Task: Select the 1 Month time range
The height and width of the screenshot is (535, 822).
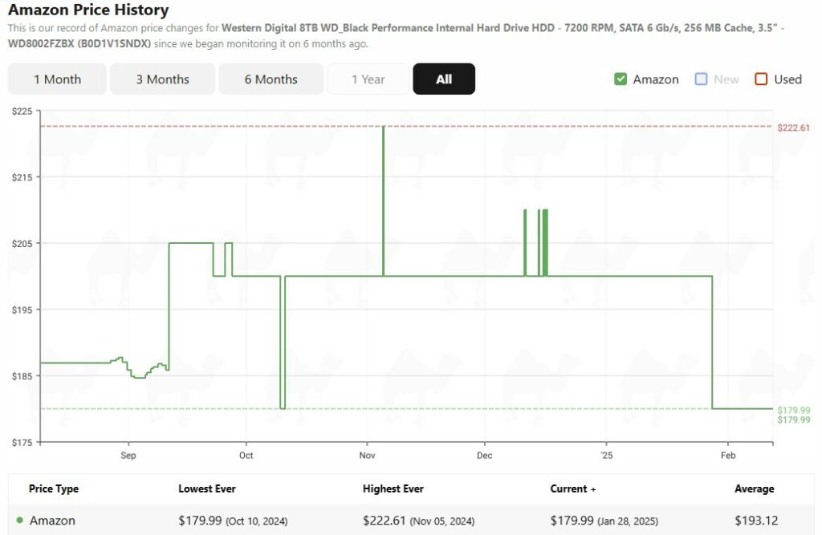Action: click(x=57, y=79)
